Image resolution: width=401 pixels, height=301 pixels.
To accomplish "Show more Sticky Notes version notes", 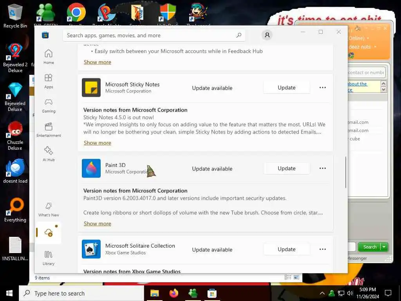I will pos(98,143).
